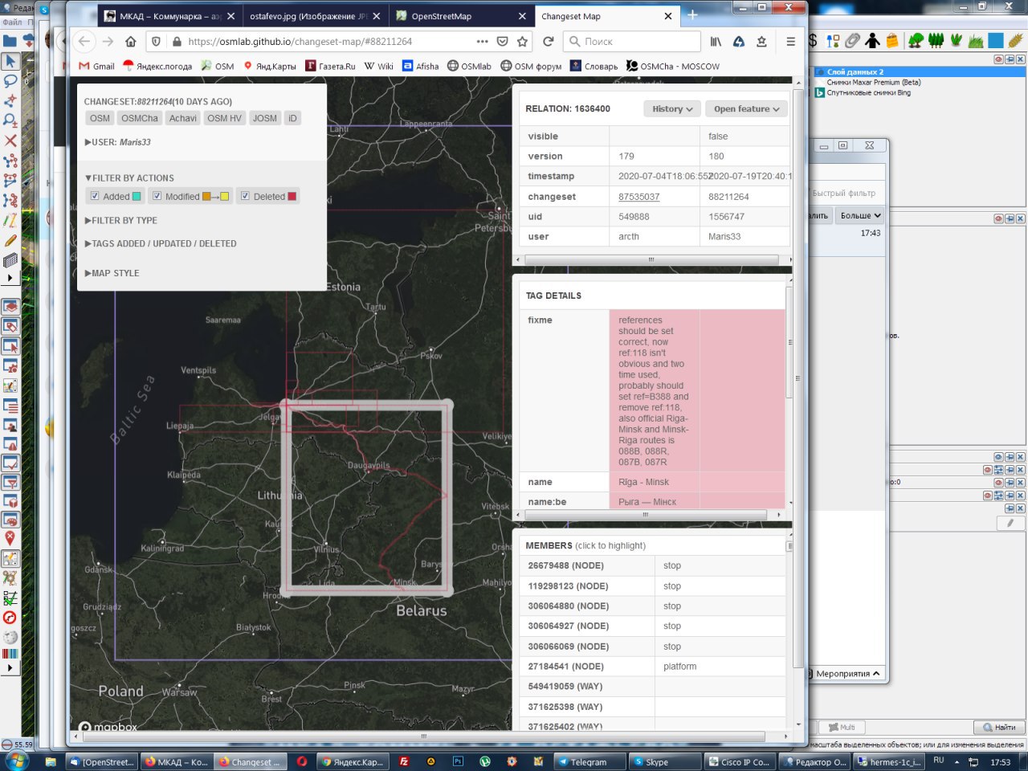Open the Газета.Ru bookmark
The height and width of the screenshot is (771, 1028).
[x=330, y=66]
